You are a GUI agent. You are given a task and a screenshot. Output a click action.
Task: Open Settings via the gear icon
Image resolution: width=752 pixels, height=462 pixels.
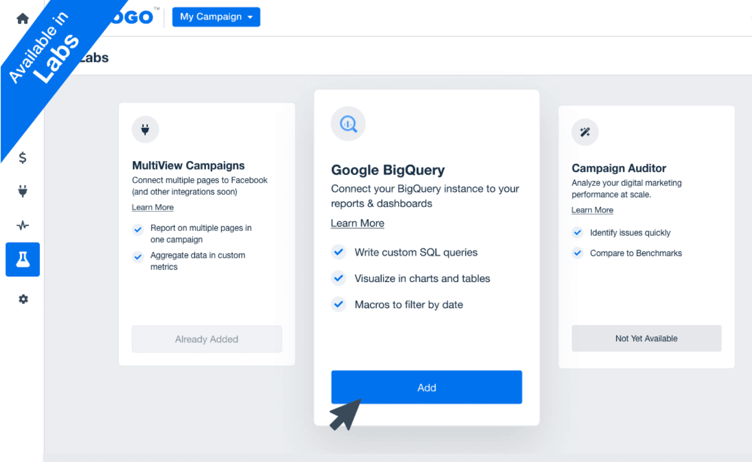[x=23, y=299]
